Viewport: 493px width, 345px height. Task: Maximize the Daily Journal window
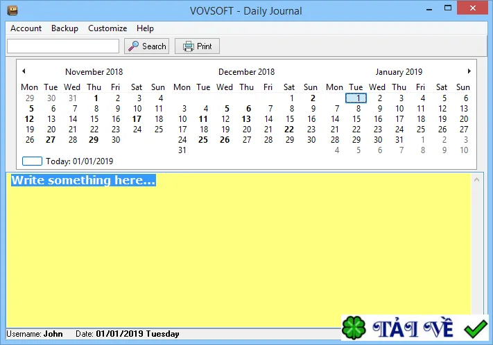pyautogui.click(x=448, y=8)
